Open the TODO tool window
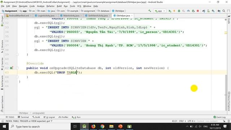Viewport: 231px width, 130px height. coord(10,117)
